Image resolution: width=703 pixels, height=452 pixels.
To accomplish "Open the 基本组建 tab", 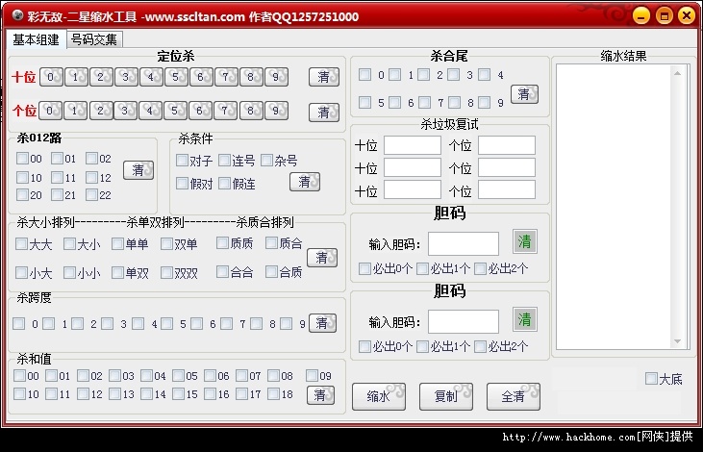I will coord(36,39).
